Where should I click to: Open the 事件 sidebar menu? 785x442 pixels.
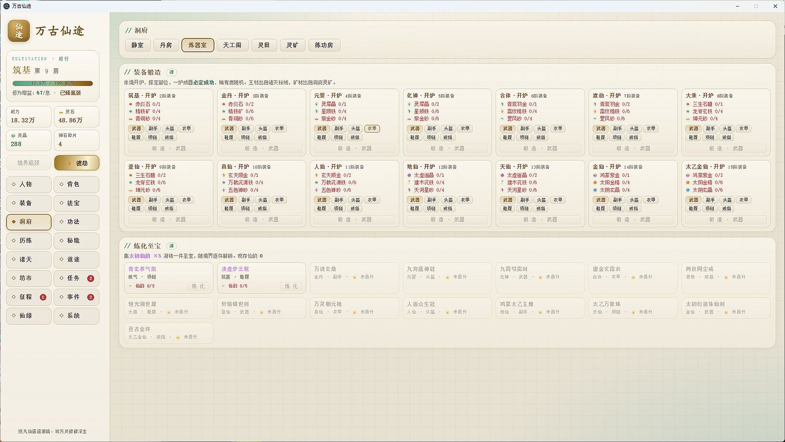point(77,297)
